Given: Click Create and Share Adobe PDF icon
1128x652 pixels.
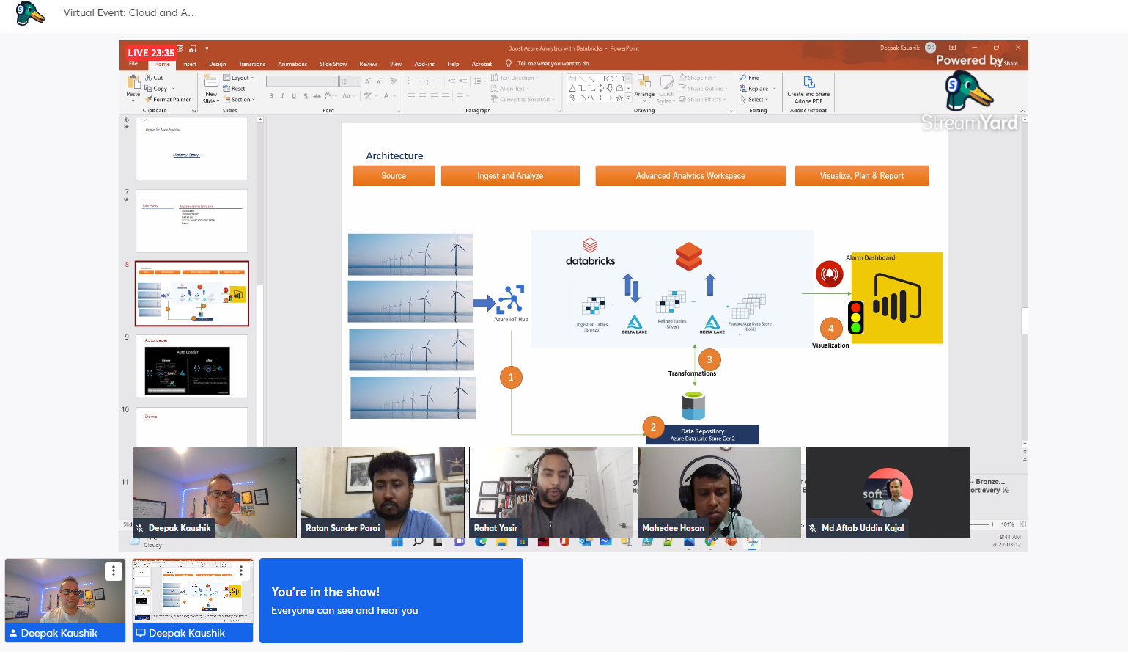Looking at the screenshot, I should pos(808,81).
